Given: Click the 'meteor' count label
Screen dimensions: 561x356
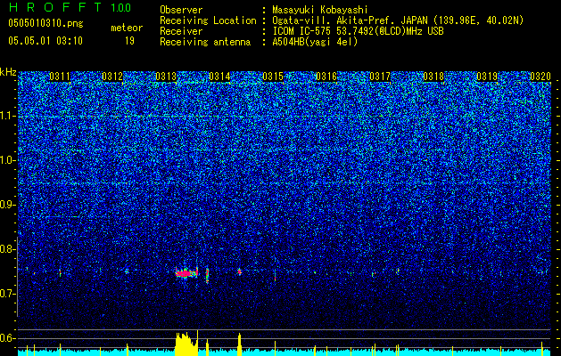Looking at the screenshot, I should [x=127, y=28].
